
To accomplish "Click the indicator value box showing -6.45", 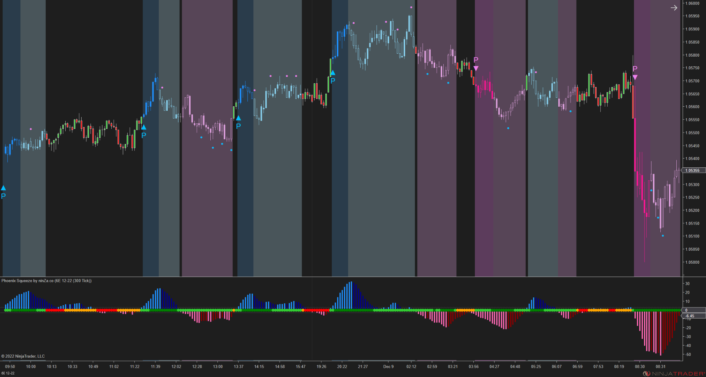I will point(690,316).
